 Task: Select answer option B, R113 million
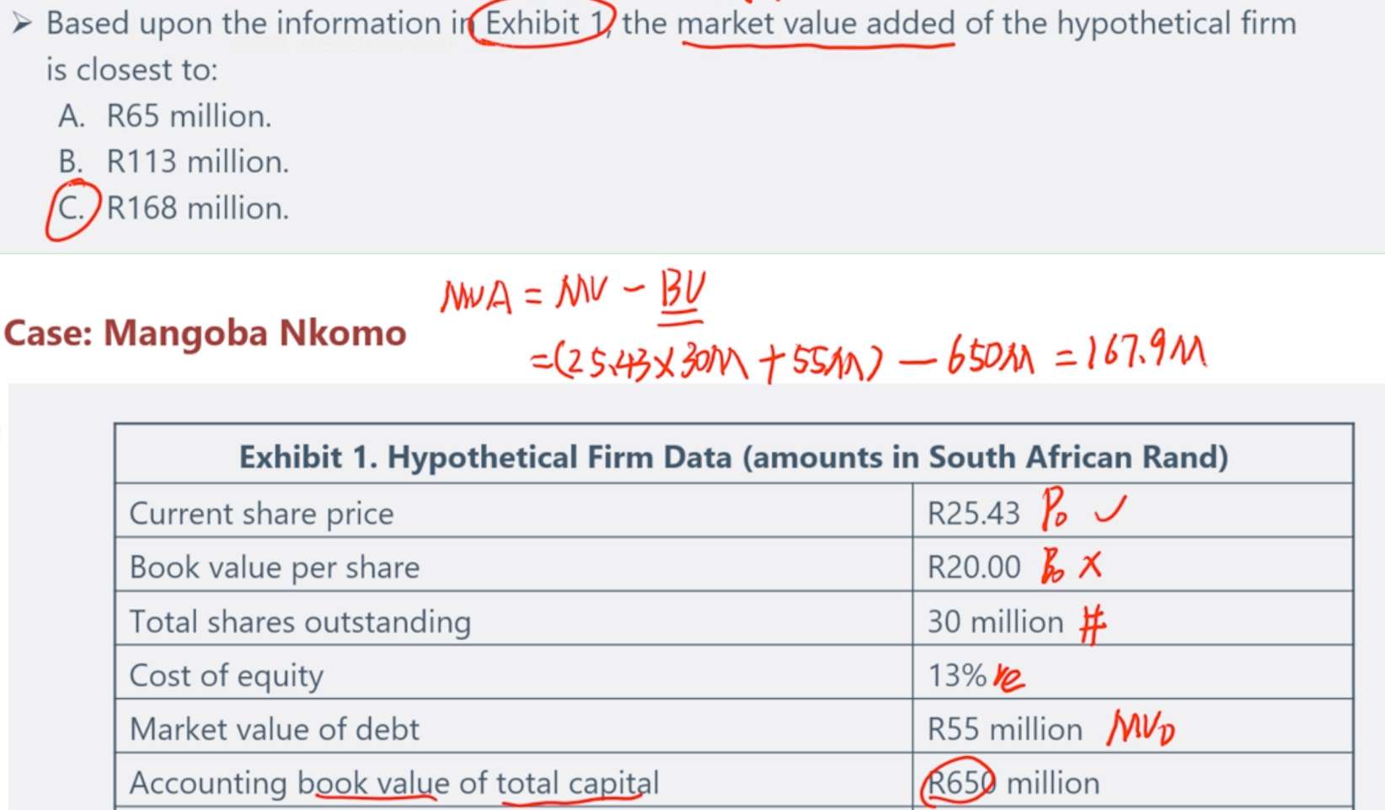coord(197,162)
